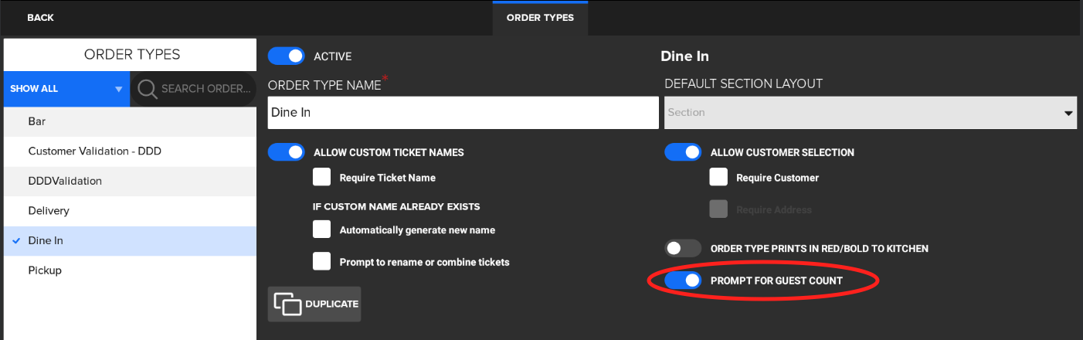Click the Order Type Name field
The width and height of the screenshot is (1083, 340).
tap(463, 113)
